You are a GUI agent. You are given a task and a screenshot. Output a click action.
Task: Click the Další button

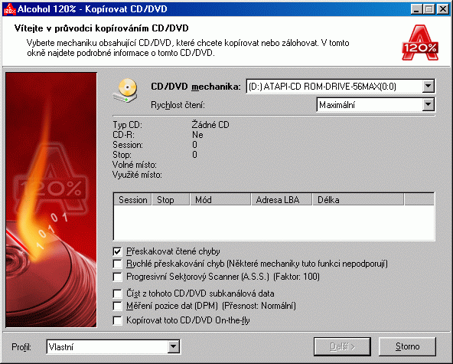[342, 346]
